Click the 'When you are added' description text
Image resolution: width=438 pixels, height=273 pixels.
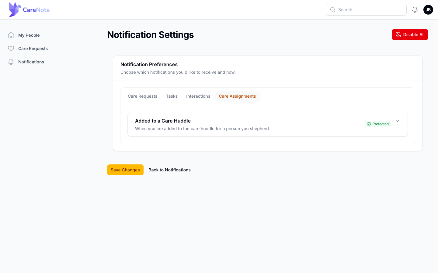point(202,129)
